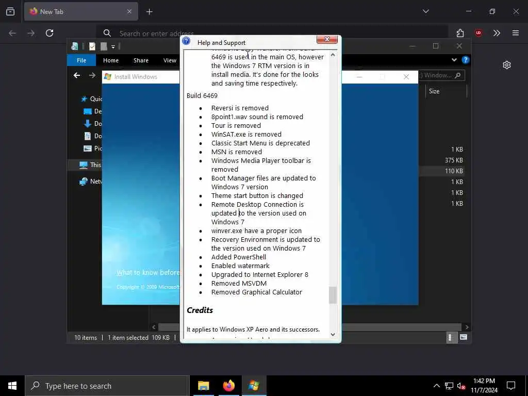Go back in File Explorer
528x396 pixels.
pos(77,75)
